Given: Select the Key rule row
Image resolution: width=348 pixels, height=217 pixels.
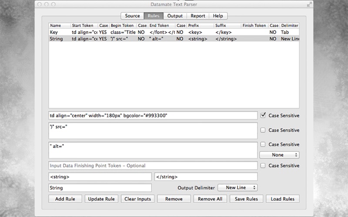Looking at the screenshot, I should pyautogui.click(x=174, y=32).
